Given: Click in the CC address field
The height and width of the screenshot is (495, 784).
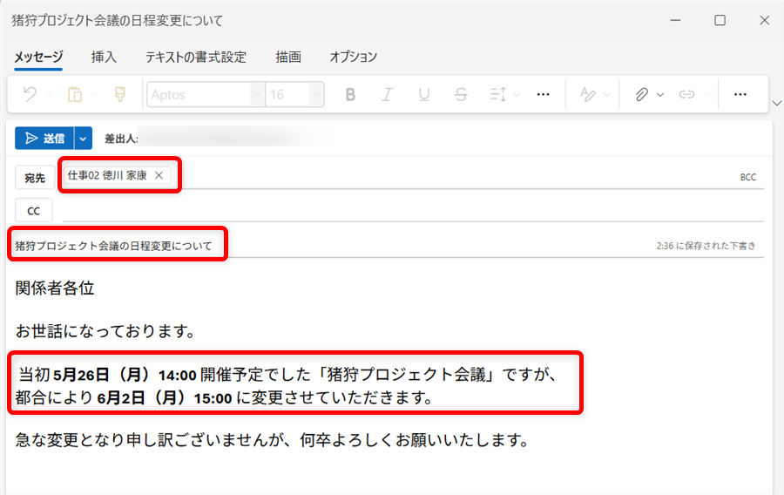Looking at the screenshot, I should pyautogui.click(x=409, y=210).
